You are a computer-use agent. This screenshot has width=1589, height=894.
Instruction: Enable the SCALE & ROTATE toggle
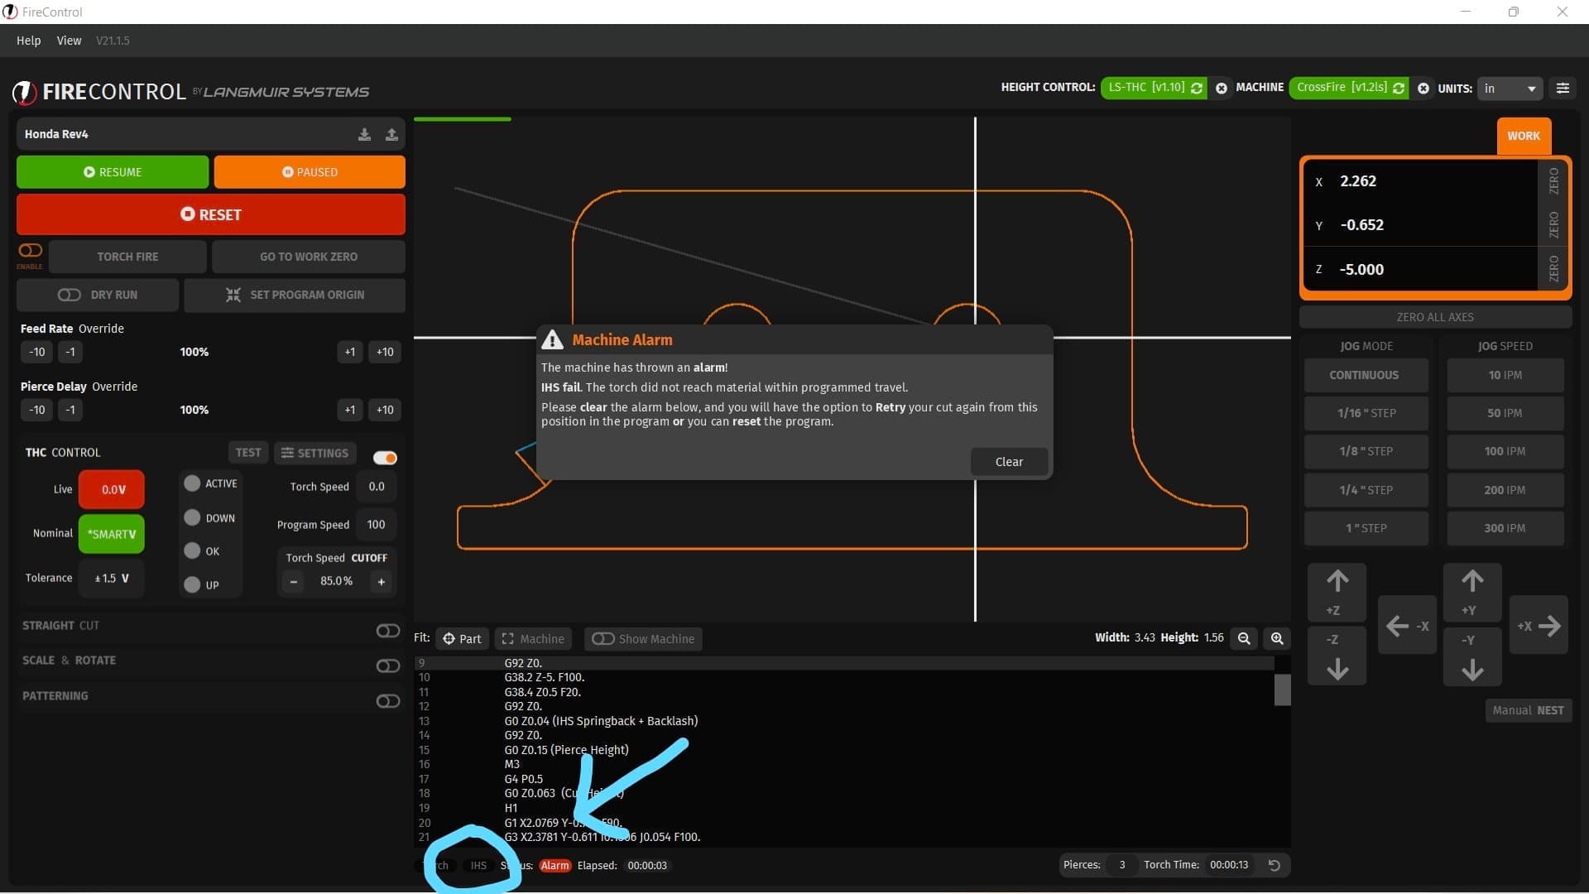tap(387, 666)
